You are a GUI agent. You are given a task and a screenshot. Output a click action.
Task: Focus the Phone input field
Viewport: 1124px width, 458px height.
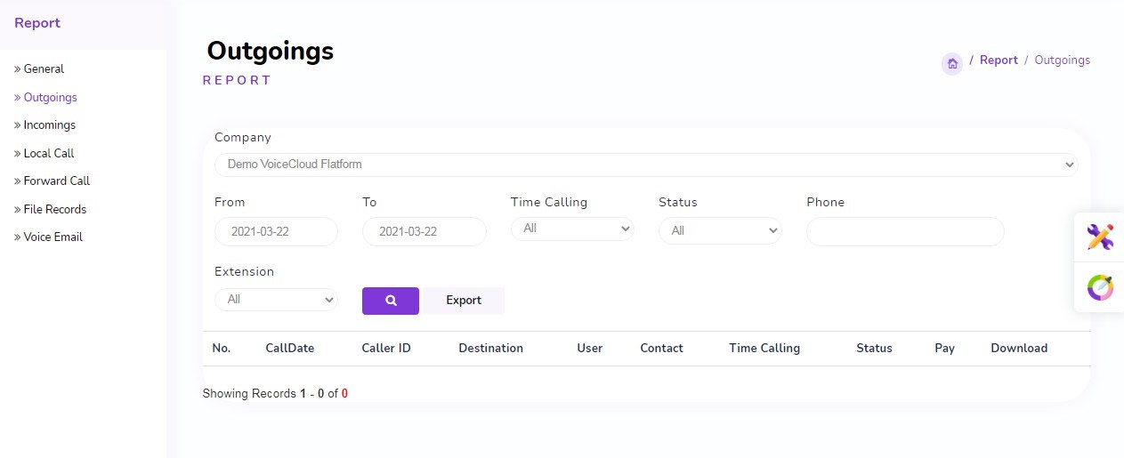click(905, 231)
